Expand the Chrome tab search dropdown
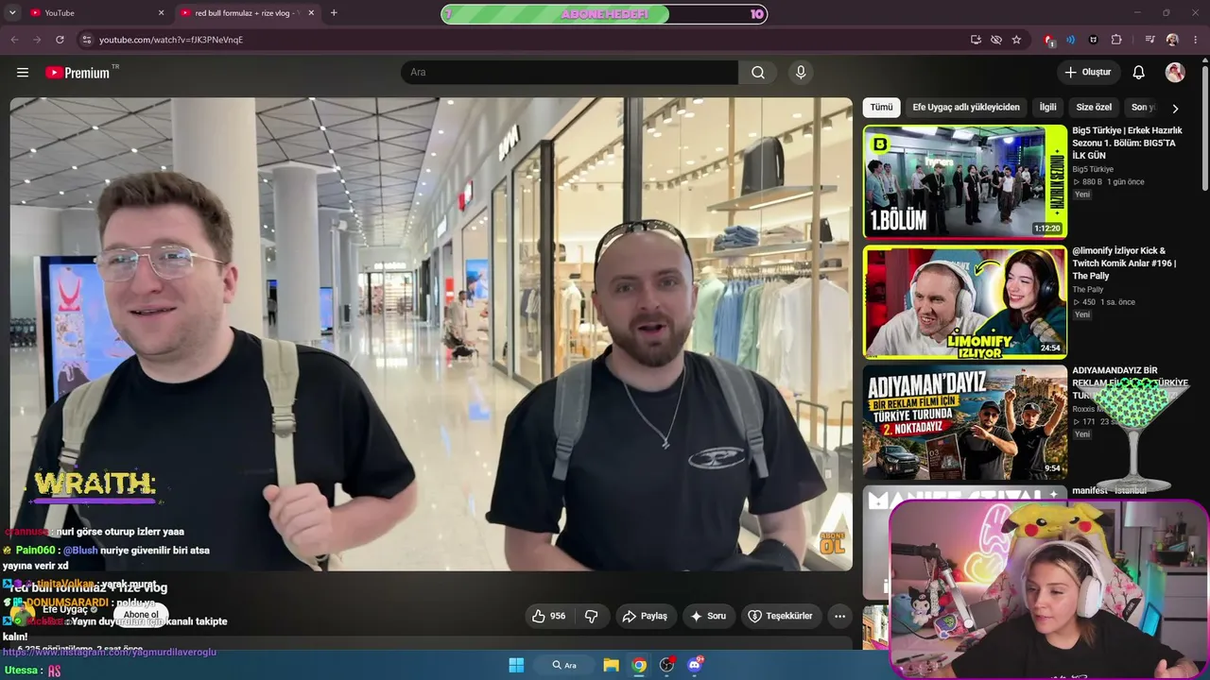Image resolution: width=1210 pixels, height=680 pixels. coord(12,13)
